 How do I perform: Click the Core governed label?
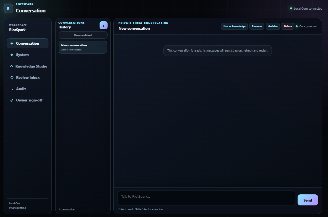[x=308, y=26]
